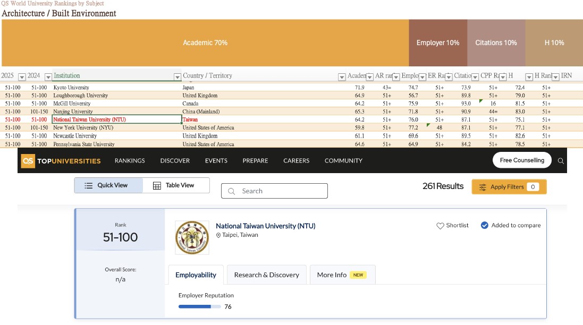Select the Newcastle University cell

click(116, 136)
